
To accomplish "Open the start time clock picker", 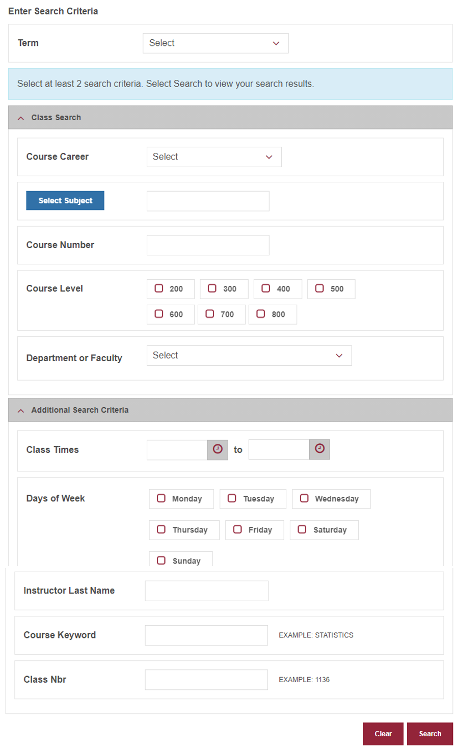I will (x=218, y=449).
